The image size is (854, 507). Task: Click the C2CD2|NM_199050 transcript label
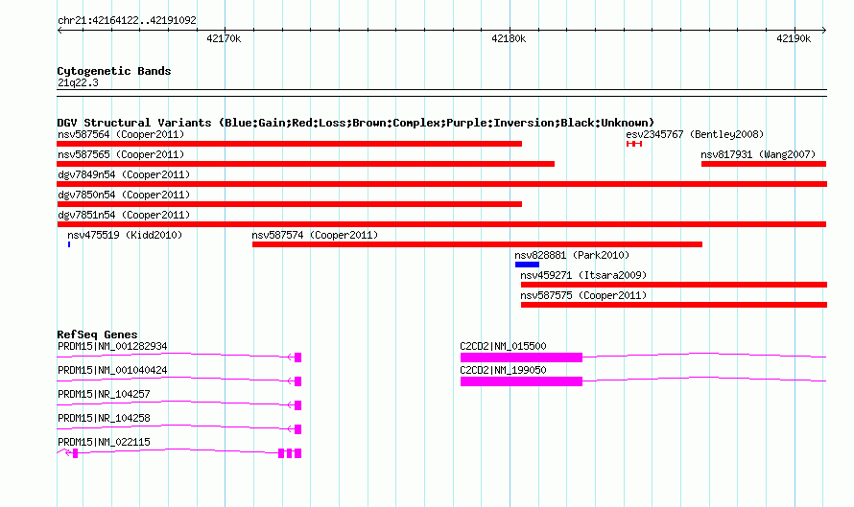pyautogui.click(x=503, y=371)
